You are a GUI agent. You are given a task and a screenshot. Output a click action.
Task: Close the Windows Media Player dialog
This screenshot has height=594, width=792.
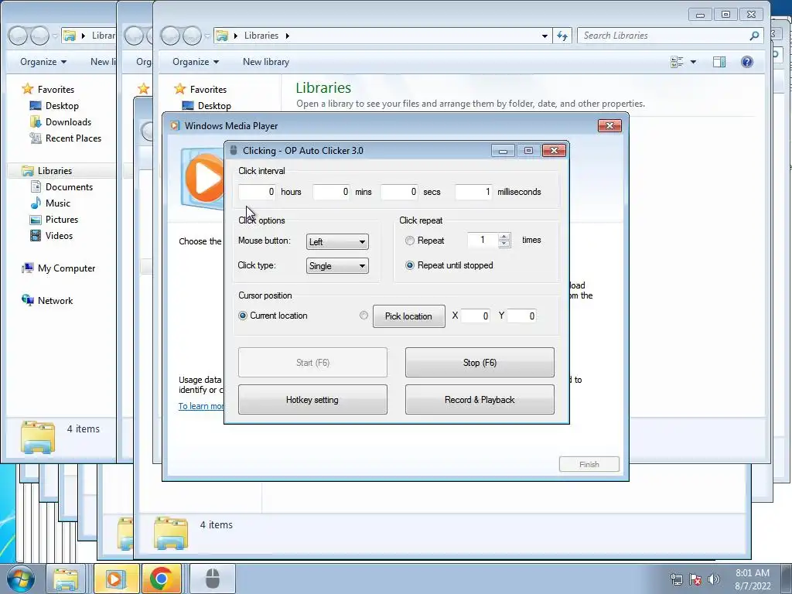click(x=609, y=126)
